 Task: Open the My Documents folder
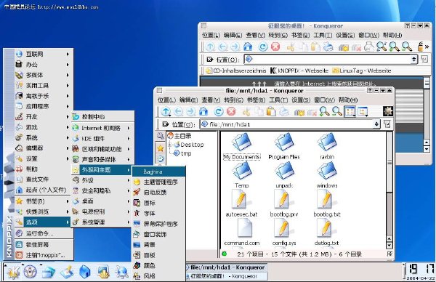coord(242,147)
